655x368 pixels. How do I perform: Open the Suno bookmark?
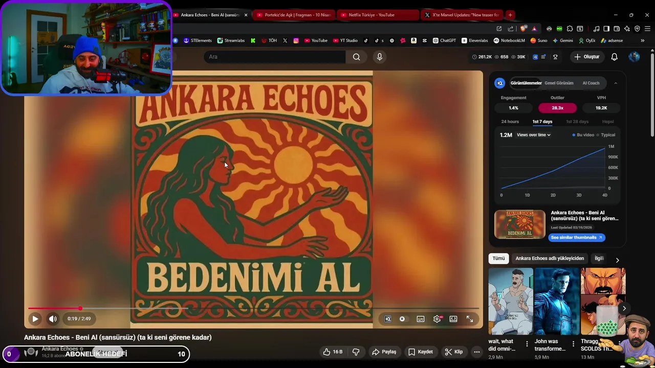coord(539,40)
